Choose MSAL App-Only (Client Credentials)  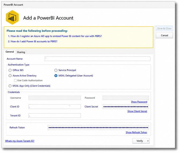(10, 86)
